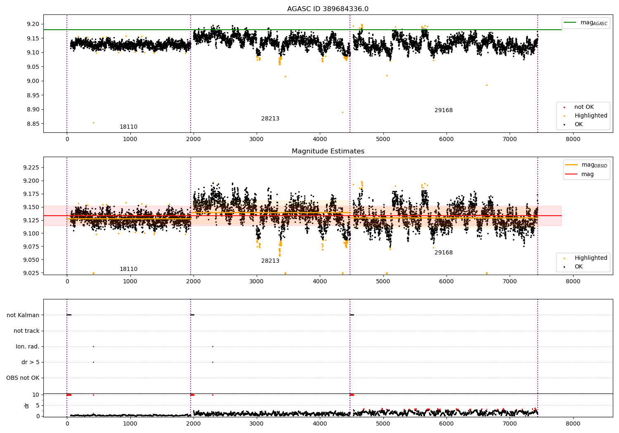Select the green mag AGASC legend line sample
The height and width of the screenshot is (433, 619).
(570, 23)
